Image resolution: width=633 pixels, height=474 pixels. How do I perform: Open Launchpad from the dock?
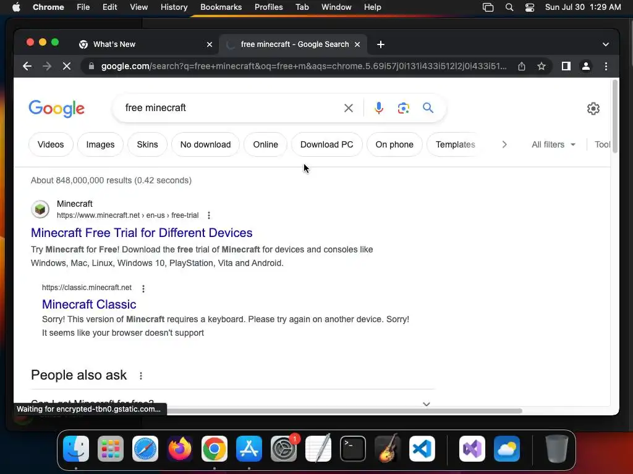click(x=111, y=449)
